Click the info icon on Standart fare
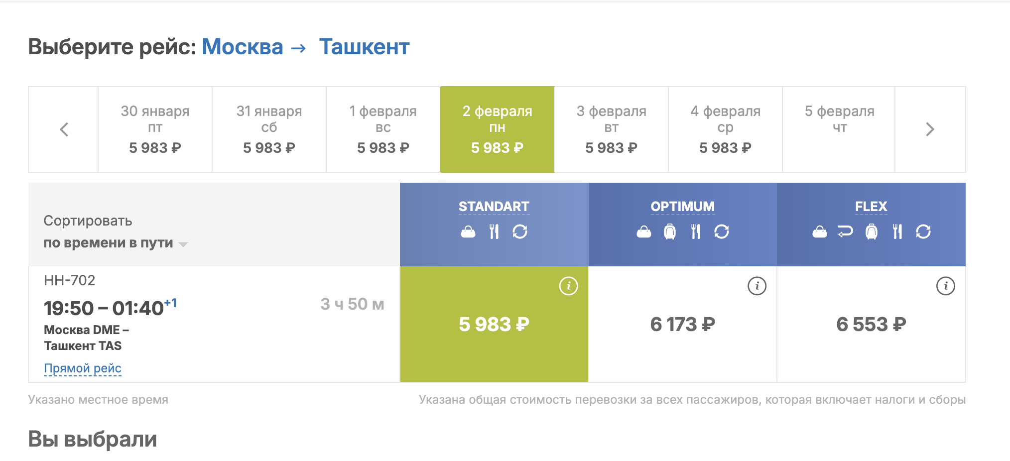This screenshot has width=1010, height=461. pos(568,286)
